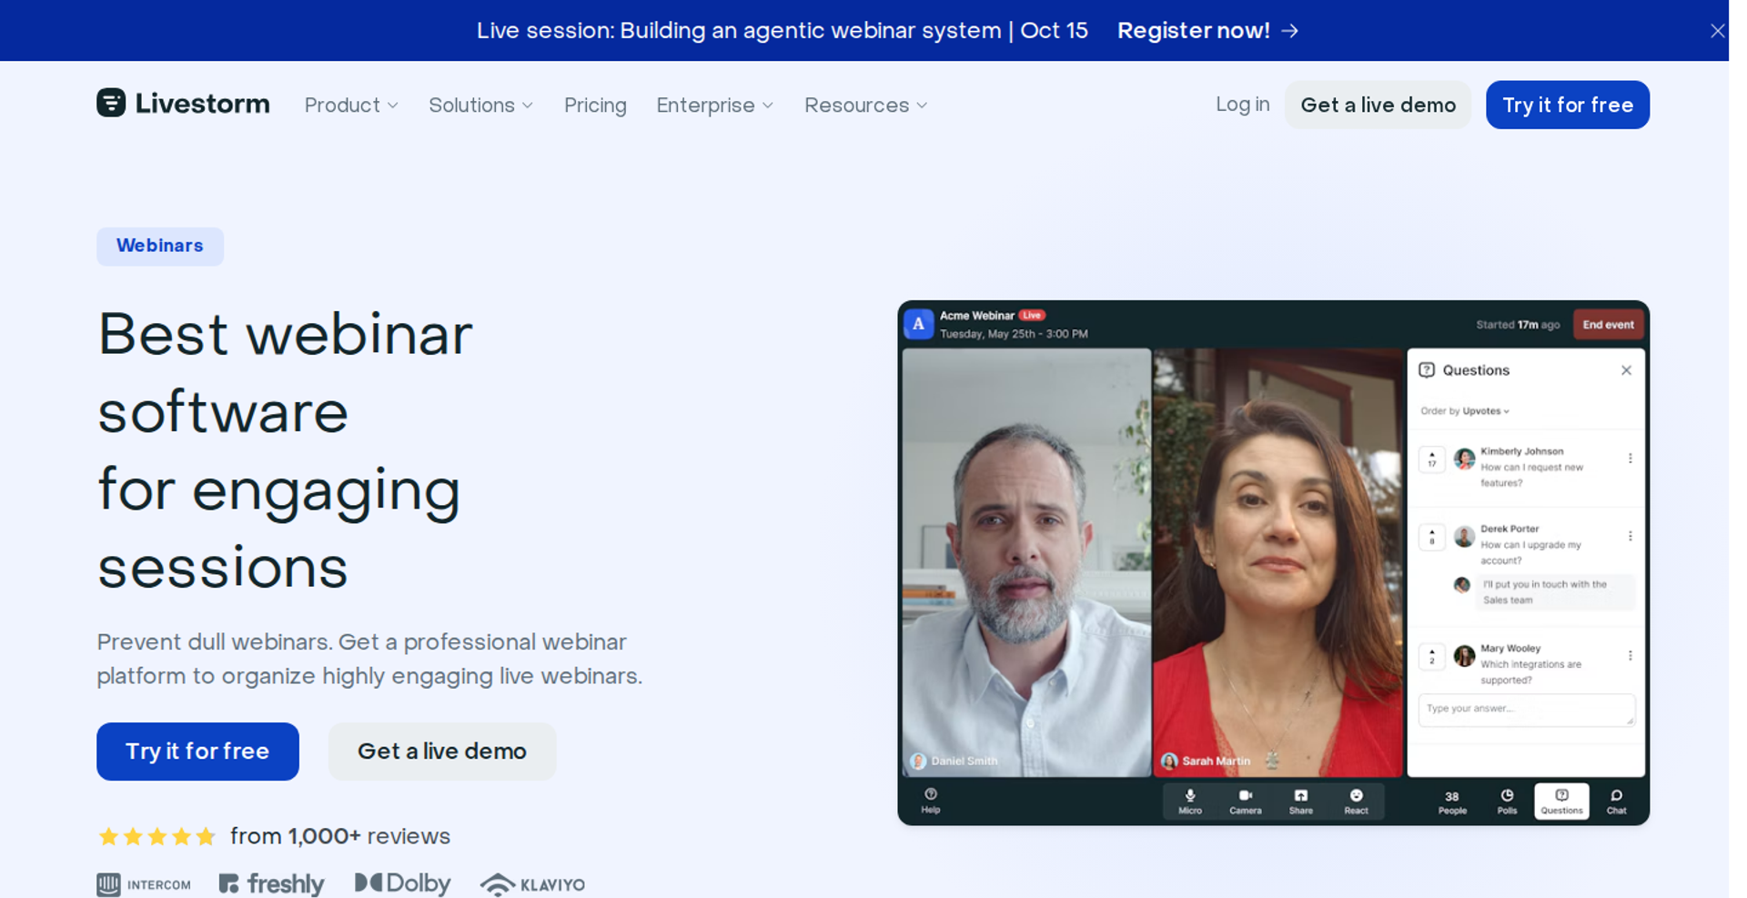Viewport: 1747px width, 898px height.
Task: Click the Freshly logo
Action: click(x=271, y=884)
